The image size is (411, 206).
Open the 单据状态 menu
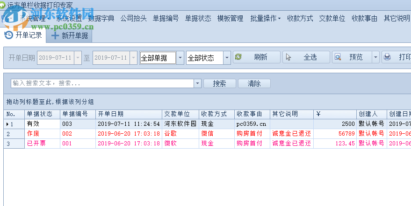(x=198, y=18)
